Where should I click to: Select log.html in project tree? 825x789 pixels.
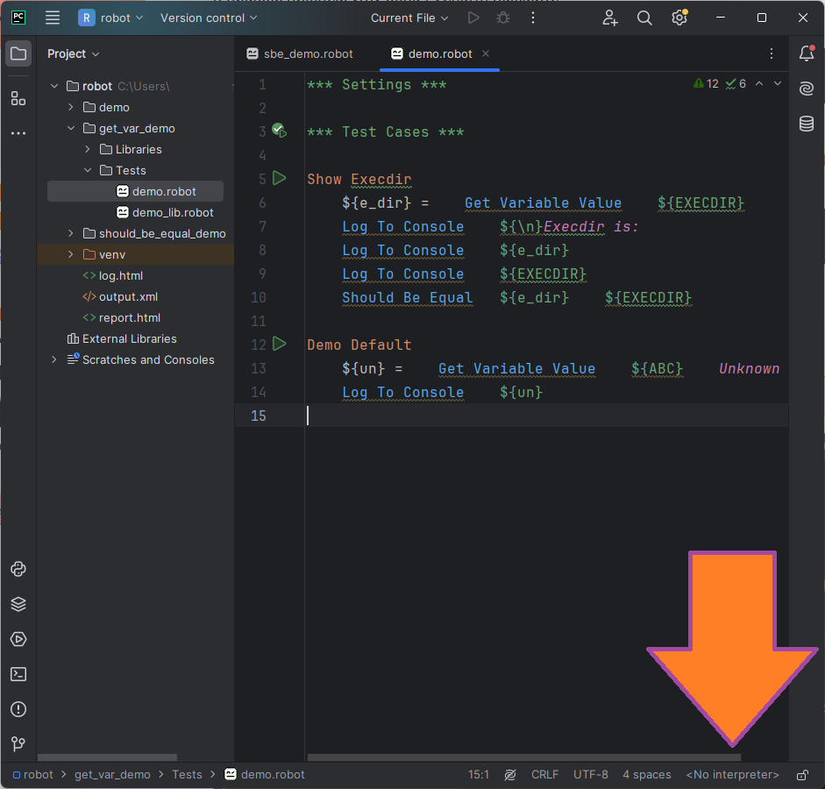(x=113, y=275)
